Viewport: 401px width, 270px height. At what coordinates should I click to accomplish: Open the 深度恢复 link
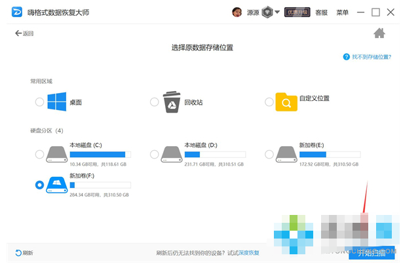point(248,253)
